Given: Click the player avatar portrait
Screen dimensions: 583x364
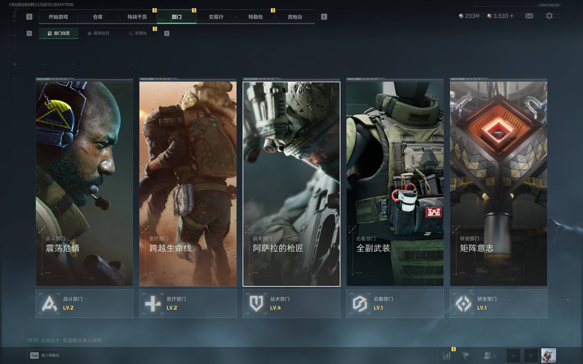Looking at the screenshot, I should [x=548, y=355].
